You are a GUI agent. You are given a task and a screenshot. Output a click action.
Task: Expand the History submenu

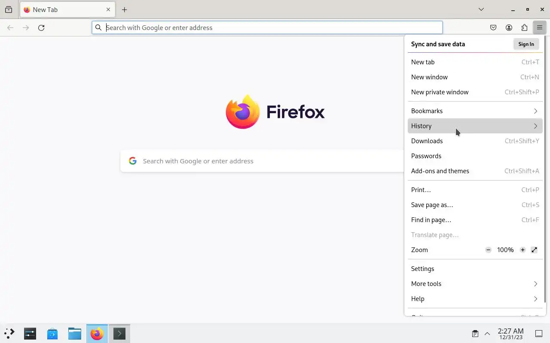coord(475,126)
